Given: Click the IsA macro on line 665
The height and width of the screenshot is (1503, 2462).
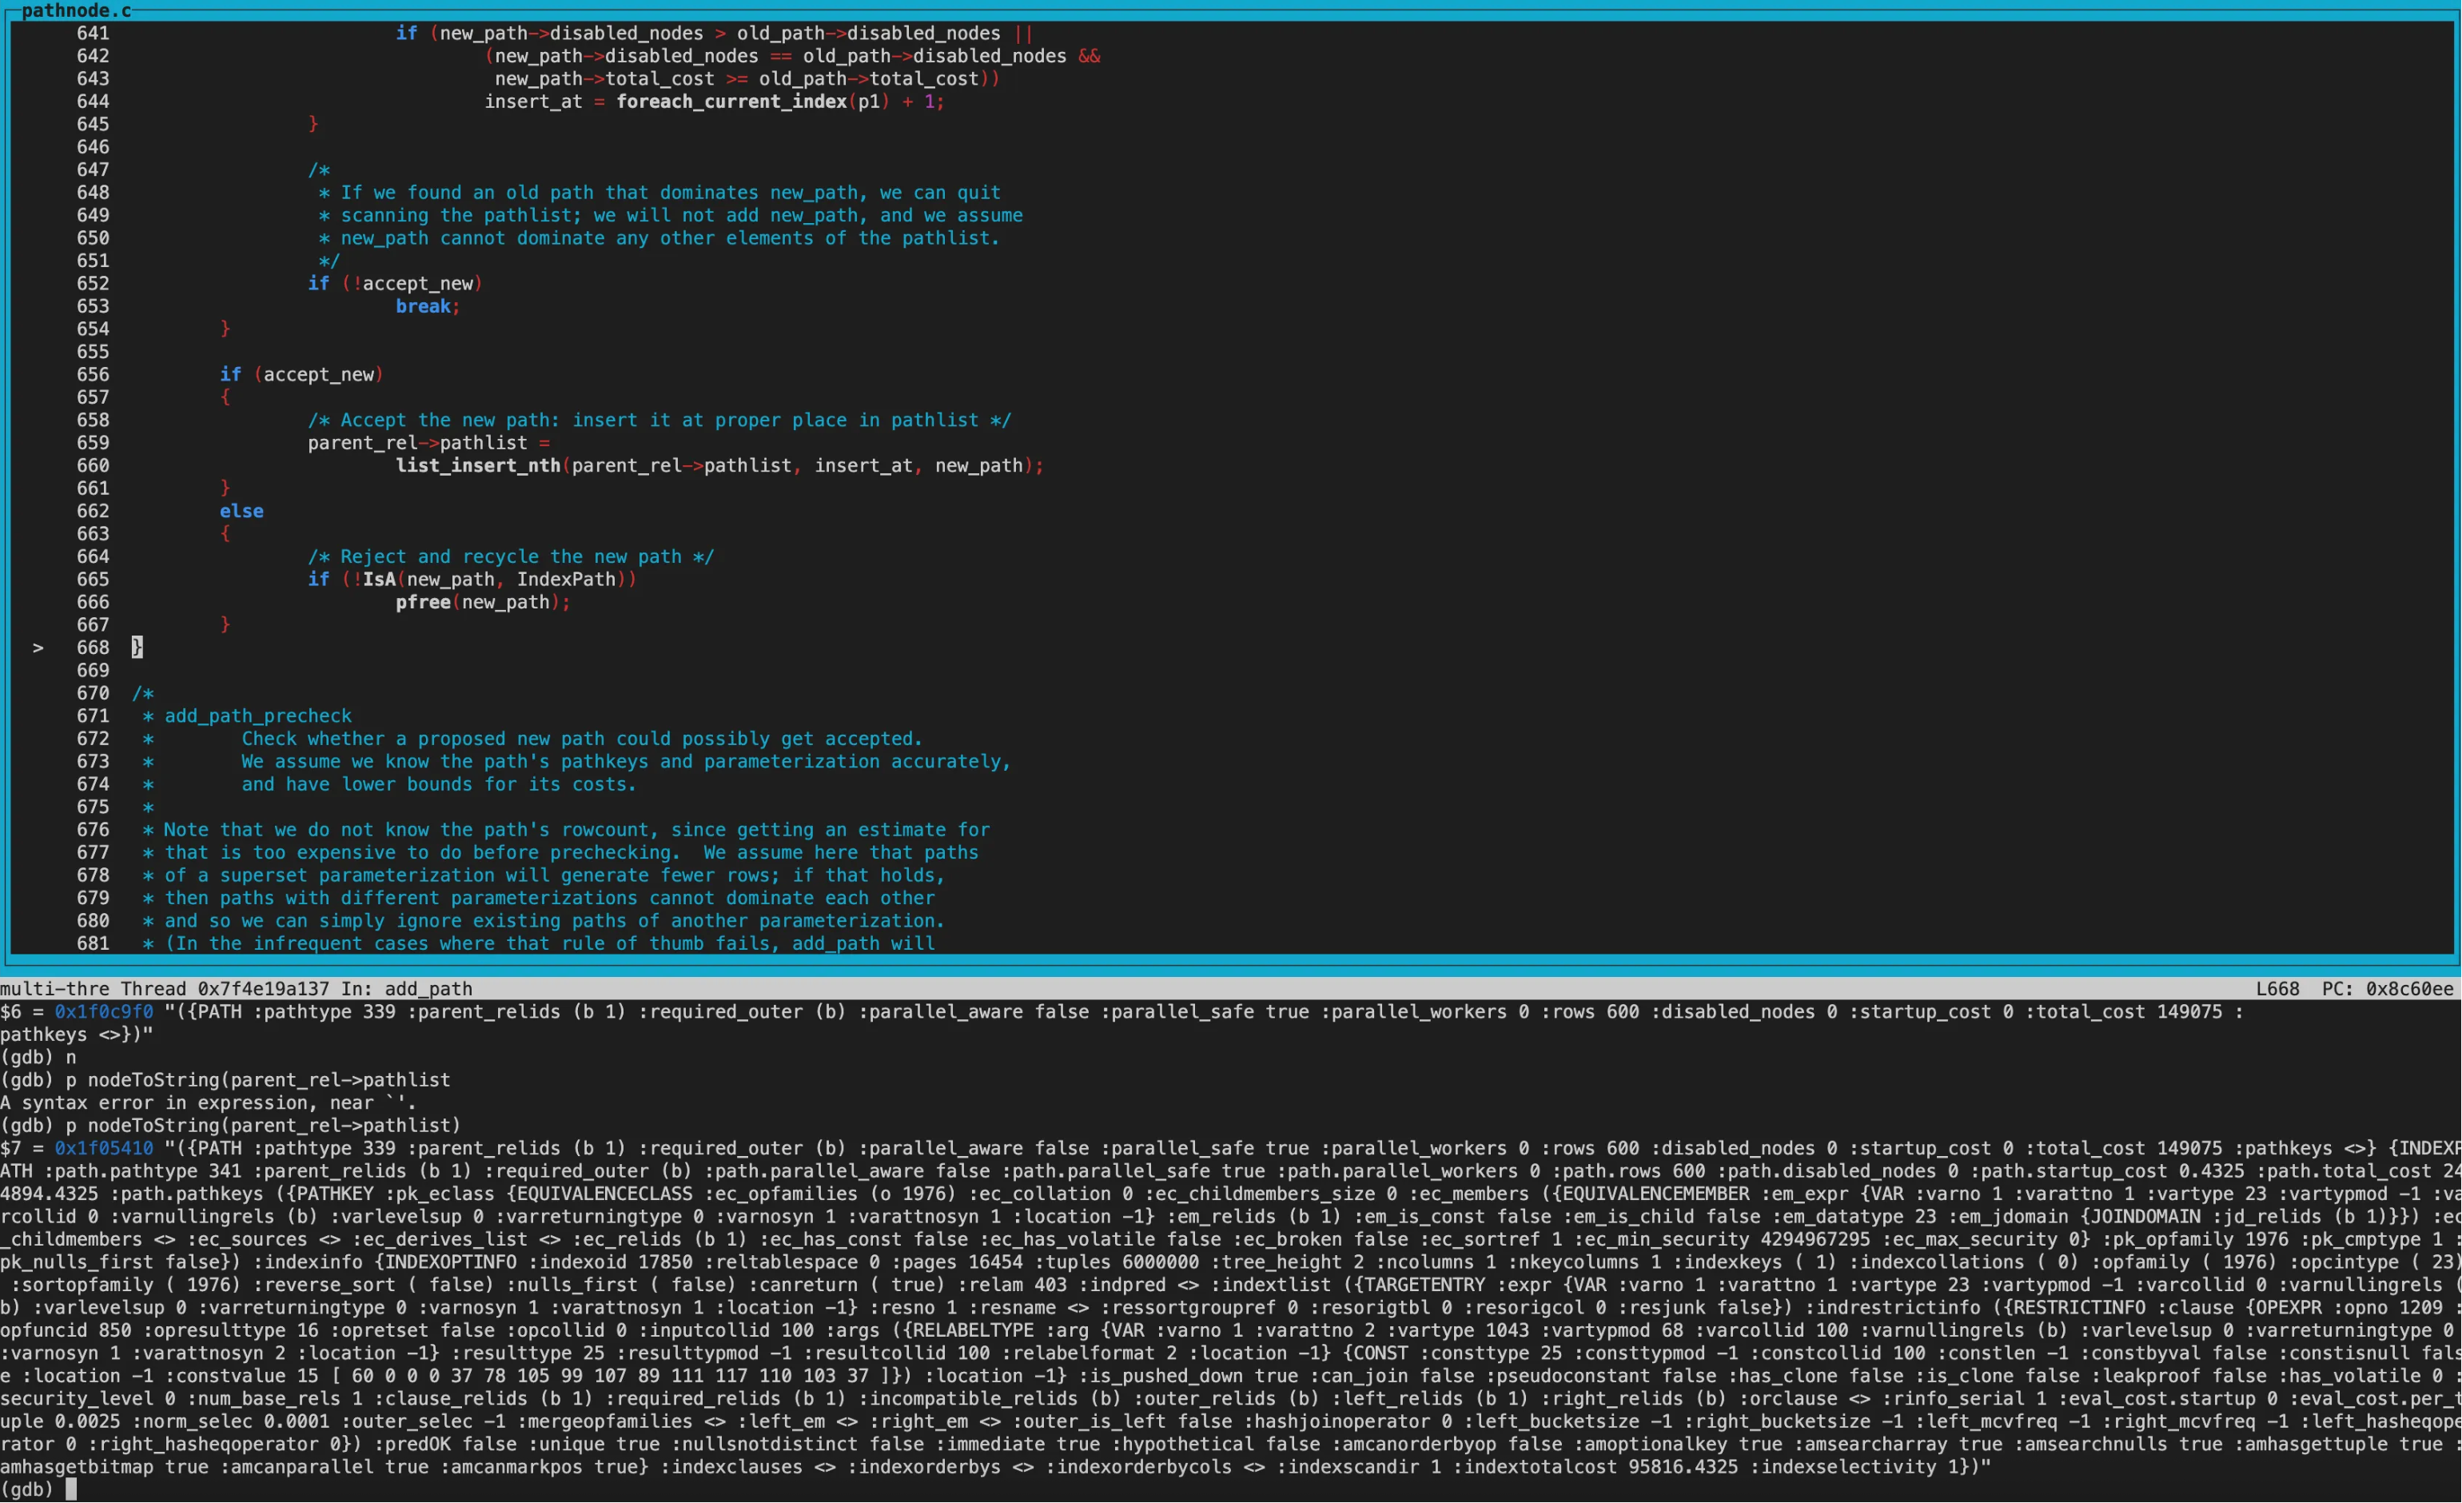Looking at the screenshot, I should coord(379,580).
